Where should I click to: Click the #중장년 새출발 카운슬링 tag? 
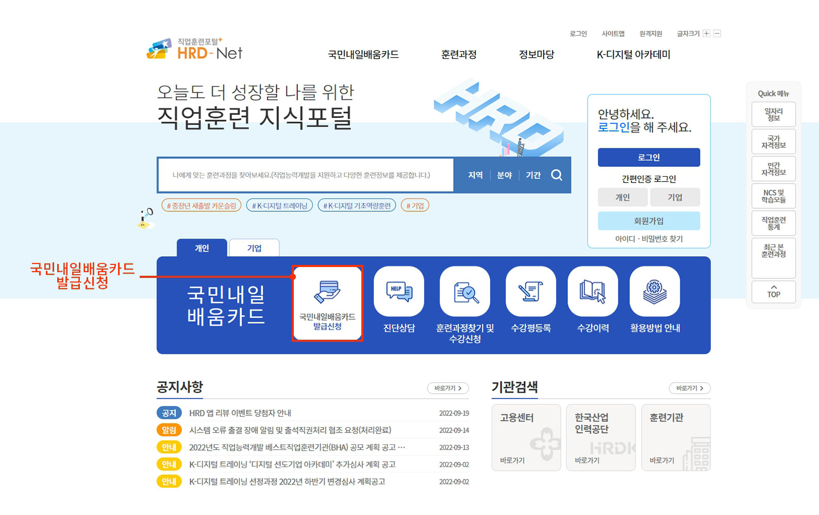click(x=202, y=206)
